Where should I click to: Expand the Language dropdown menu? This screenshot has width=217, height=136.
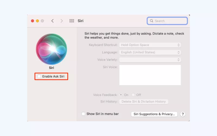(x=150, y=52)
